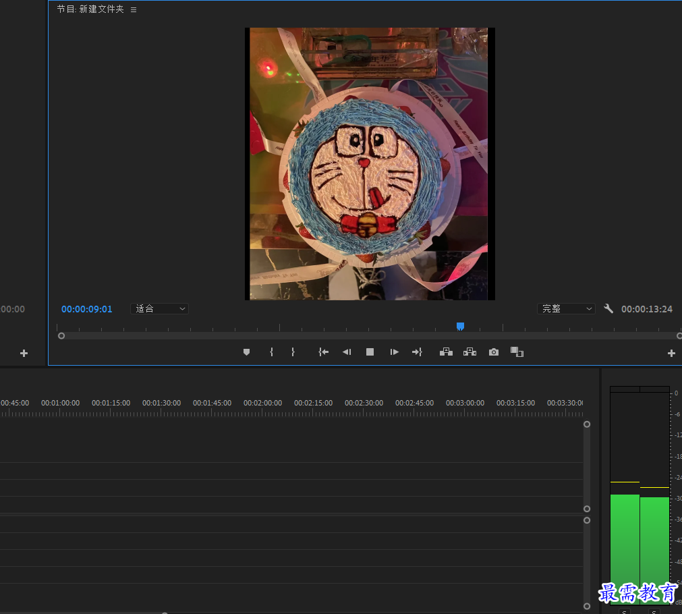Click the blue playhead on monitor ruler
Screen dimensions: 682x614
point(460,327)
